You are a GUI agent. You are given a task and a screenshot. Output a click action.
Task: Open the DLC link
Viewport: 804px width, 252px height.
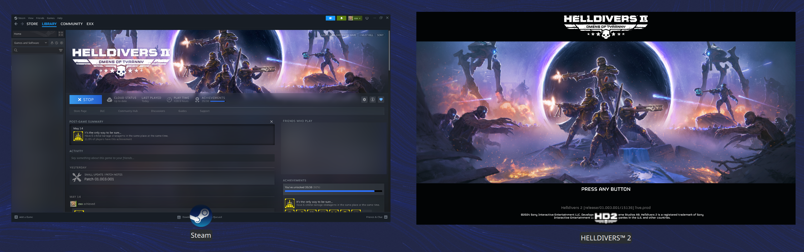(x=102, y=111)
